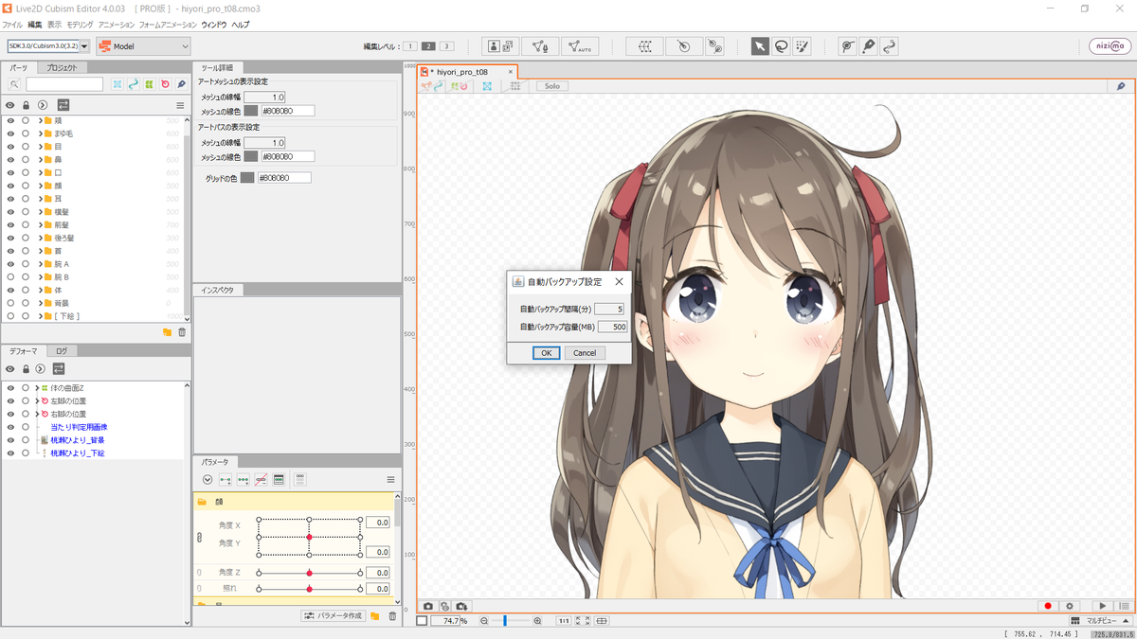This screenshot has height=639, width=1137.
Task: Click the canvas settings gear icon
Action: [1071, 606]
